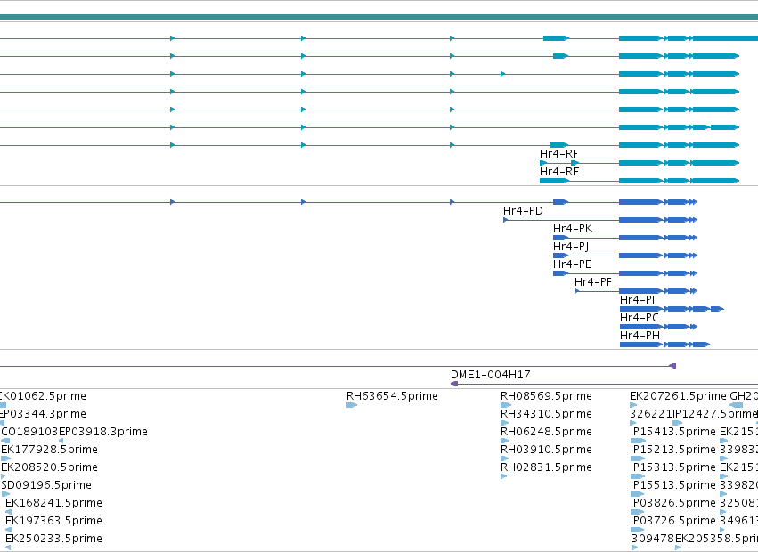The image size is (758, 552).
Task: Select the Hr4-PJ label
Action: coord(571,247)
